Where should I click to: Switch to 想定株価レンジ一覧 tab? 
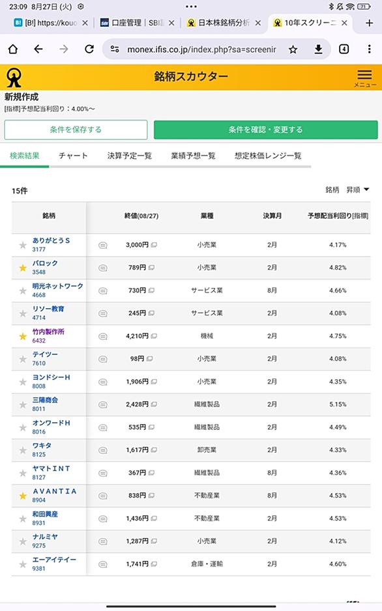tap(268, 156)
